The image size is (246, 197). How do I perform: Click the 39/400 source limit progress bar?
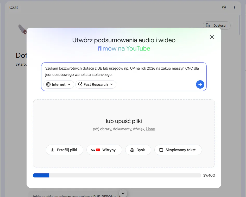pyautogui.click(x=117, y=175)
